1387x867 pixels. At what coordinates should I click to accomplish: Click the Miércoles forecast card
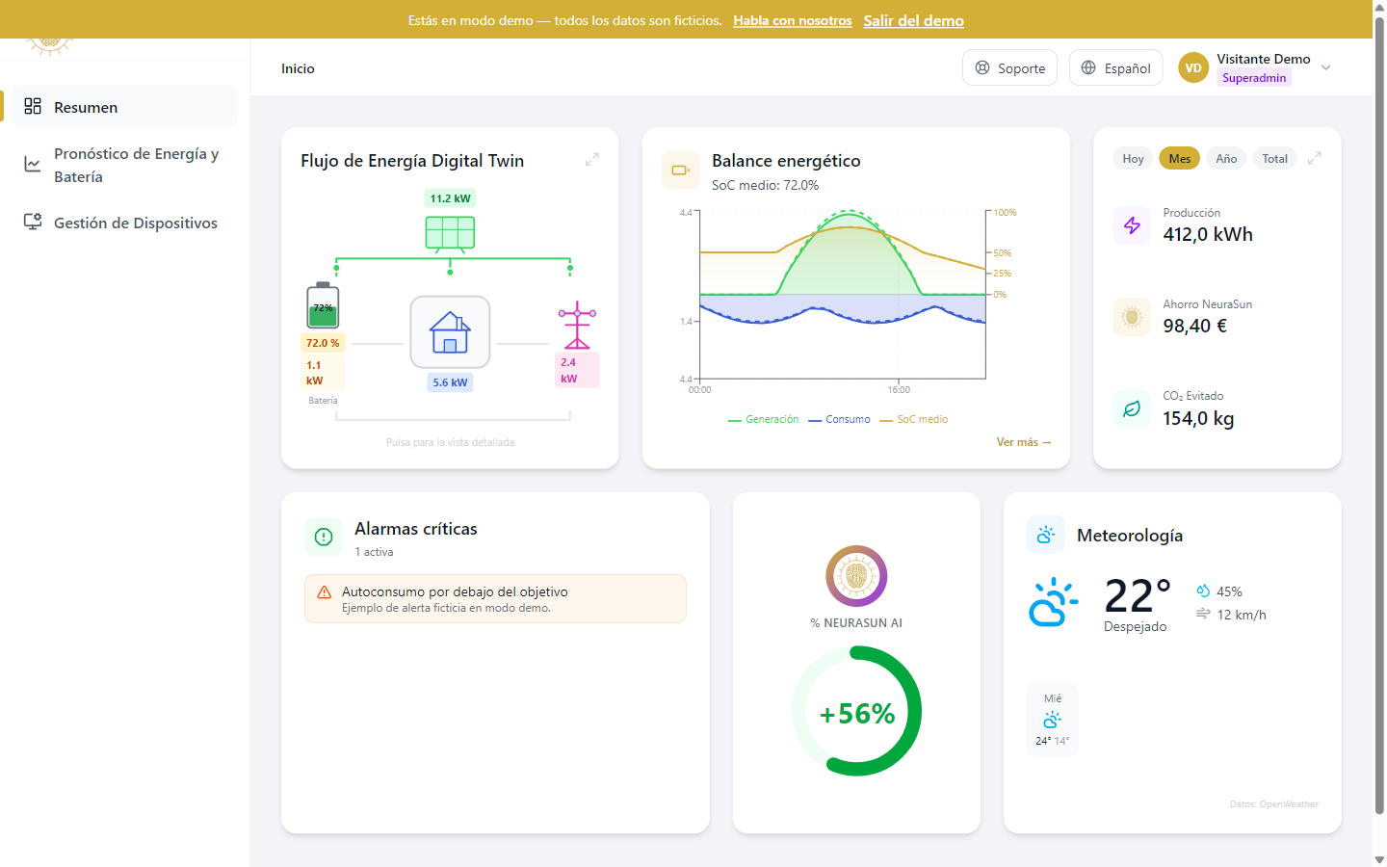click(1053, 720)
